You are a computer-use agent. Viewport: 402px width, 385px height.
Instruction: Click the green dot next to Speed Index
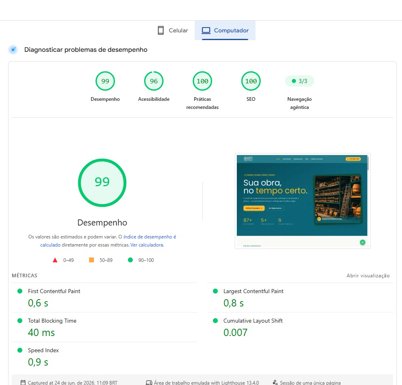[x=20, y=350]
